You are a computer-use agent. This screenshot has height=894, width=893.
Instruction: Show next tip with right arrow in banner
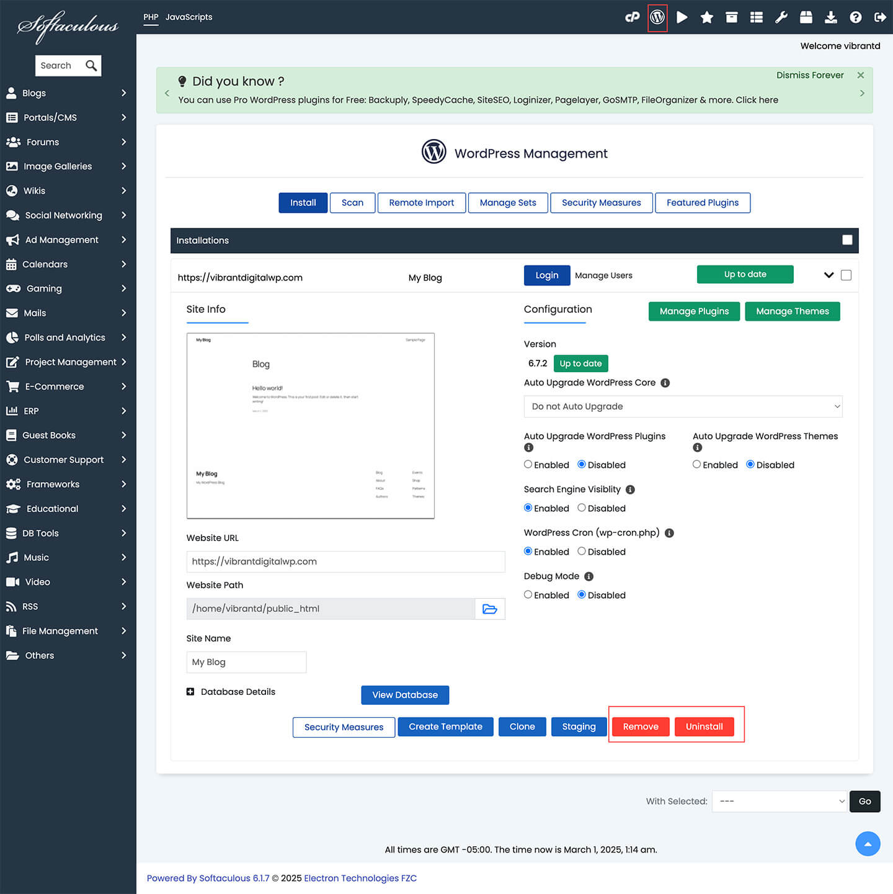pyautogui.click(x=862, y=93)
